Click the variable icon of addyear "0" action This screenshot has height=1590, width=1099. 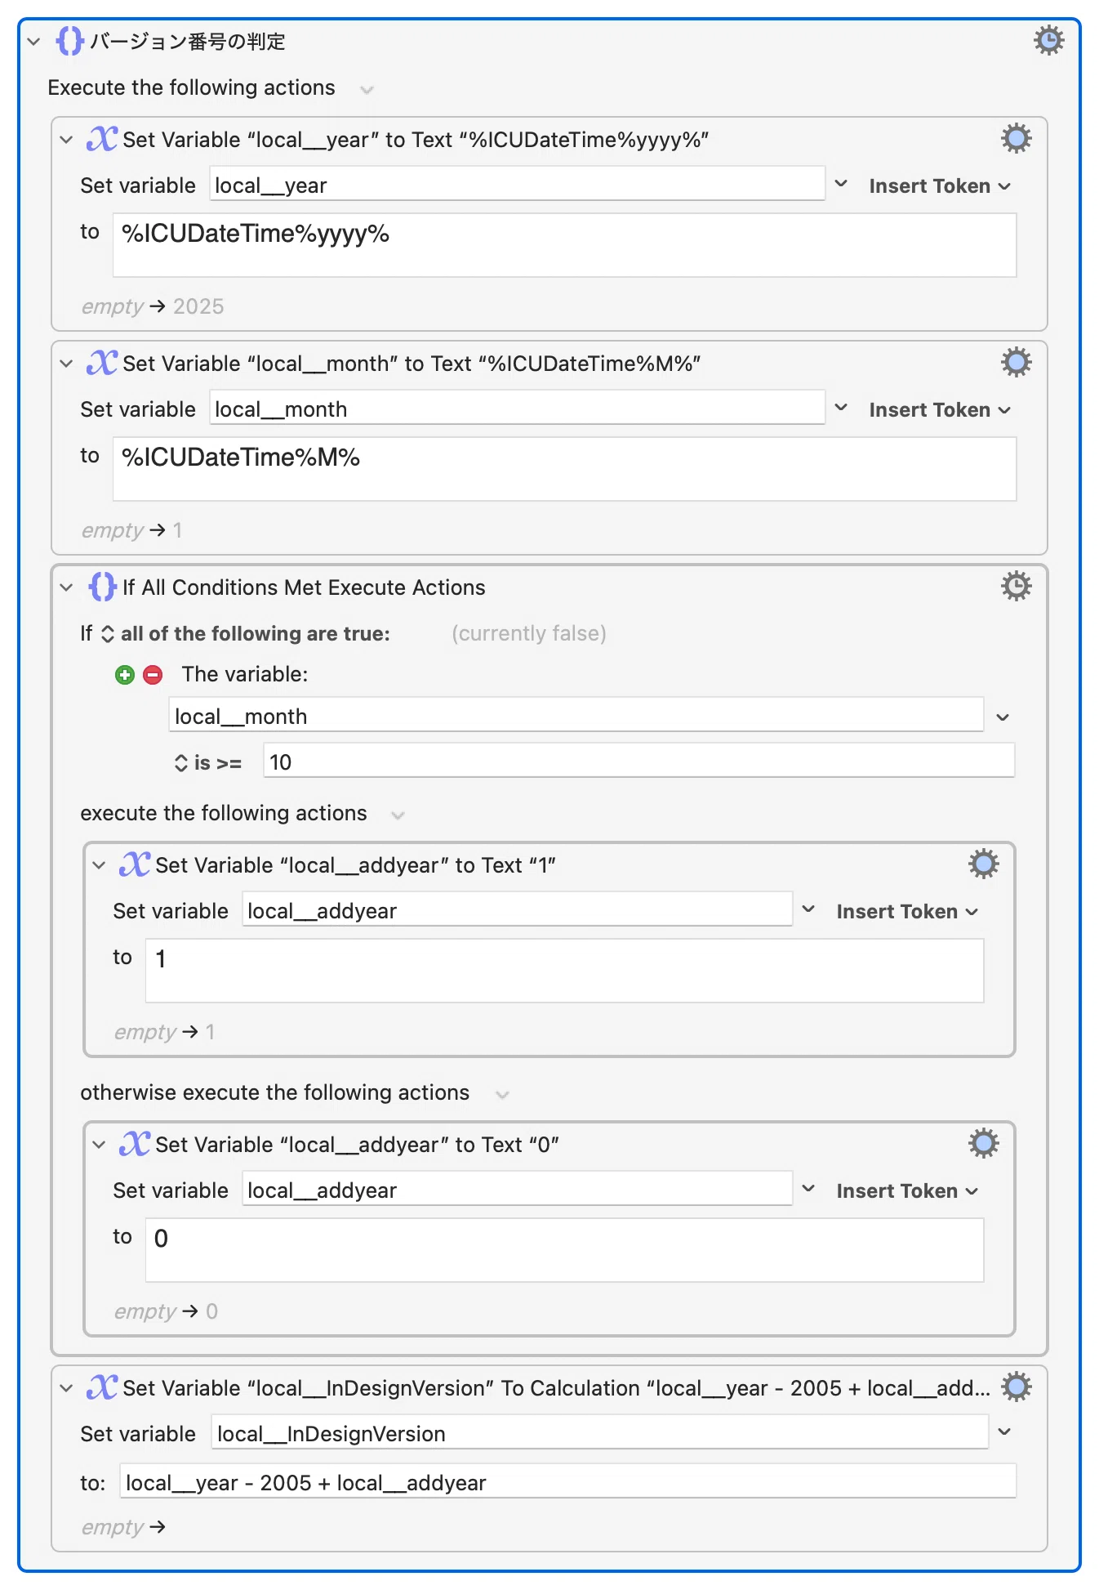[135, 1144]
